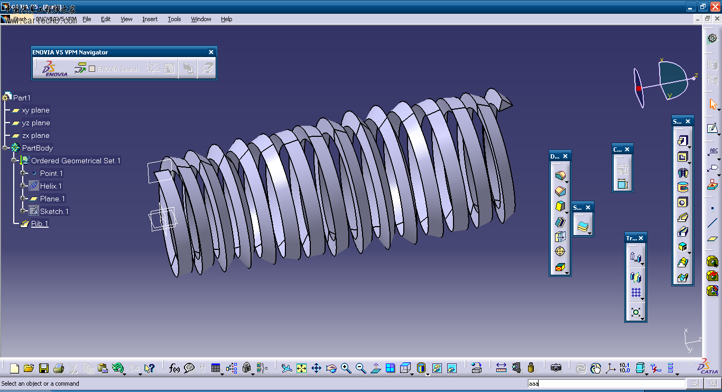The height and width of the screenshot is (392, 722).
Task: Open the Undo history dropdown arrow
Action: pos(125,374)
